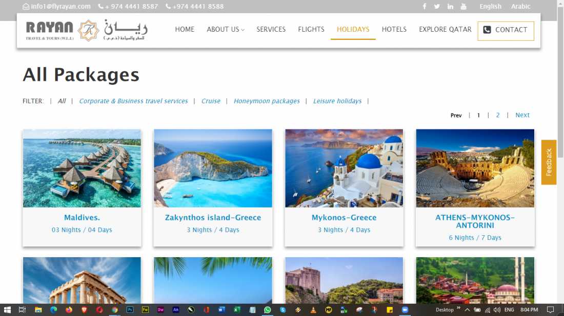Click the Prev pagination link
The height and width of the screenshot is (316, 564).
456,115
